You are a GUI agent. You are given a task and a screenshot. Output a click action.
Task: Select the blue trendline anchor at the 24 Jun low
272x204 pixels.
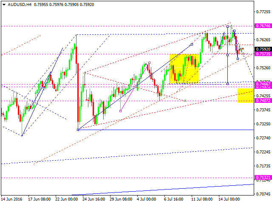click(x=78, y=130)
